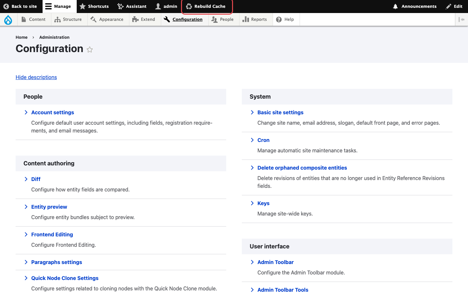Click the Hide descriptions link
The width and height of the screenshot is (468, 293).
pos(36,77)
